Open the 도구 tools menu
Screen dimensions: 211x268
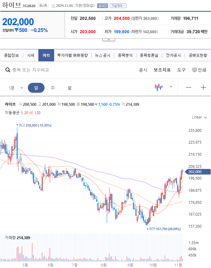(x=181, y=70)
